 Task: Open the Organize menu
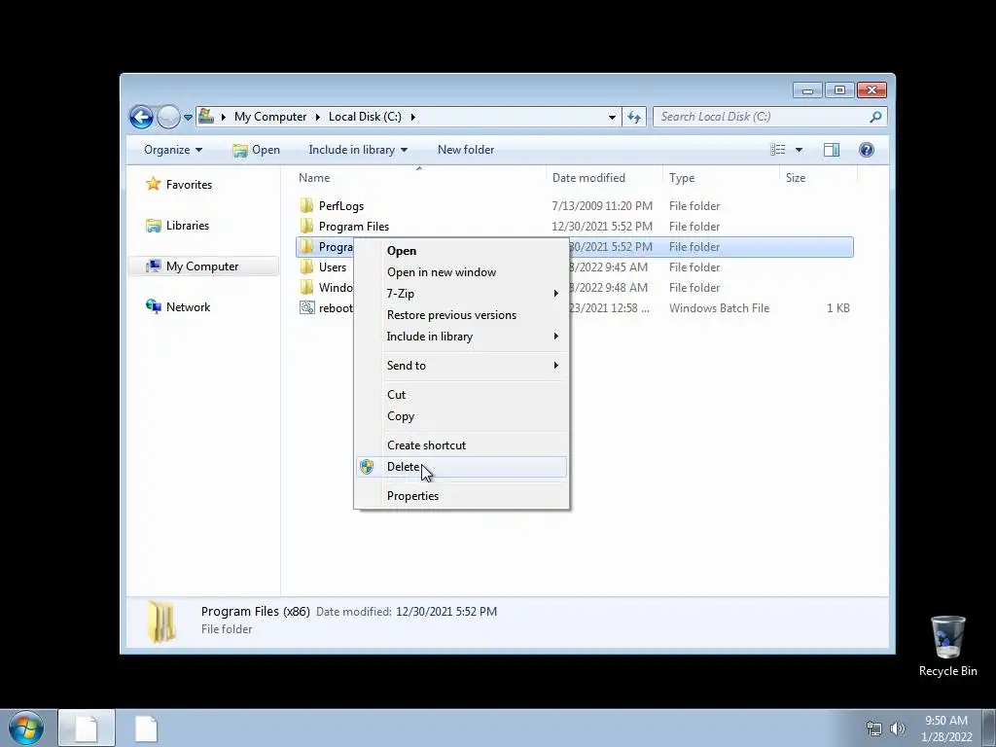pos(173,150)
